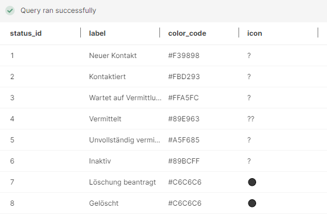The image size is (327, 218).
Task: Click the black circle icon in row 8
Action: tap(252, 203)
